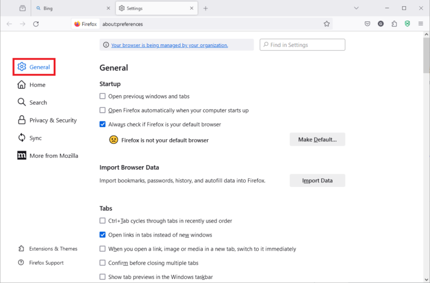Select General category in sidebar
Screen dimensions: 430x283
34,67
